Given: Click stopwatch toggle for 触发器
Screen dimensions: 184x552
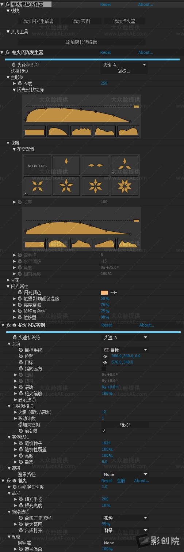Looking at the screenshot, I should pos(21,431).
